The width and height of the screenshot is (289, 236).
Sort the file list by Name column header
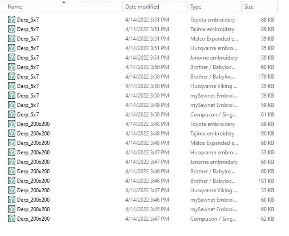click(x=15, y=7)
